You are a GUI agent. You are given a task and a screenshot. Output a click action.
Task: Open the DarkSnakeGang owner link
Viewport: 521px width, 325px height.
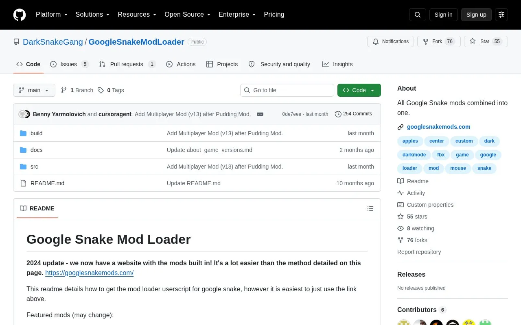tap(53, 42)
